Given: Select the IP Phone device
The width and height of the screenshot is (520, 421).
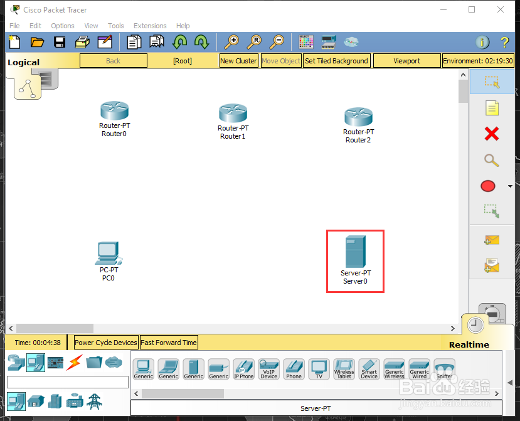Looking at the screenshot, I should [244, 369].
